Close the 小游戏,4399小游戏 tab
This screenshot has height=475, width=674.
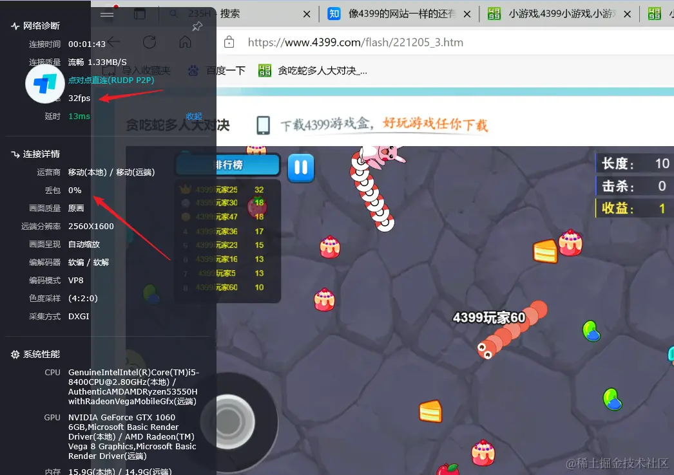pos(627,14)
